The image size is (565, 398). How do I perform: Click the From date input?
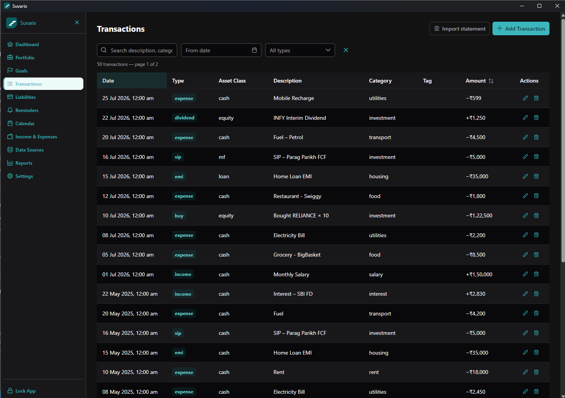pyautogui.click(x=220, y=50)
